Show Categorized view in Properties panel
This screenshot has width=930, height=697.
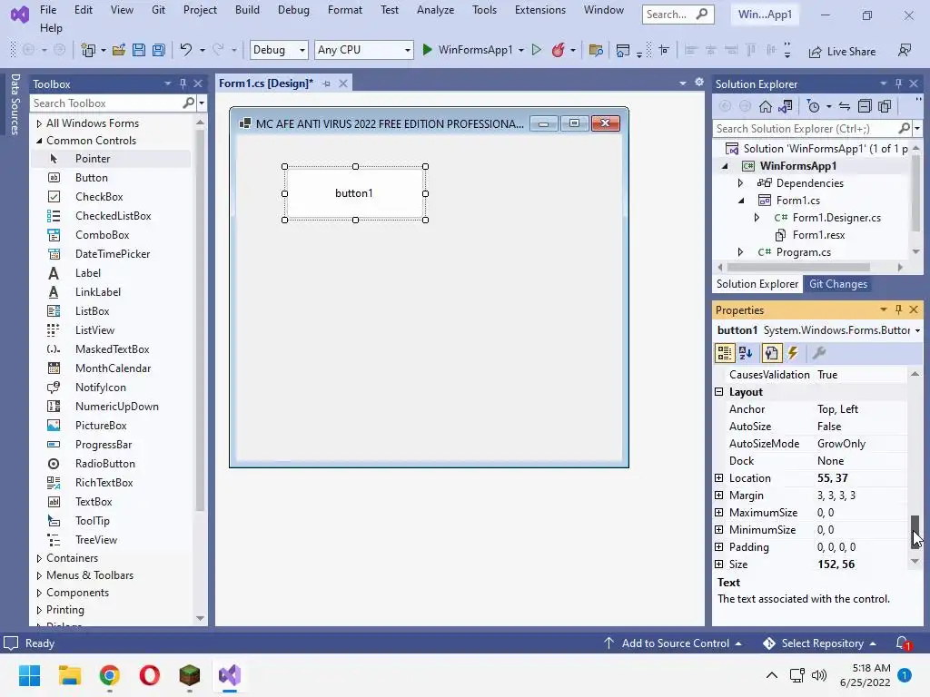[x=725, y=353]
